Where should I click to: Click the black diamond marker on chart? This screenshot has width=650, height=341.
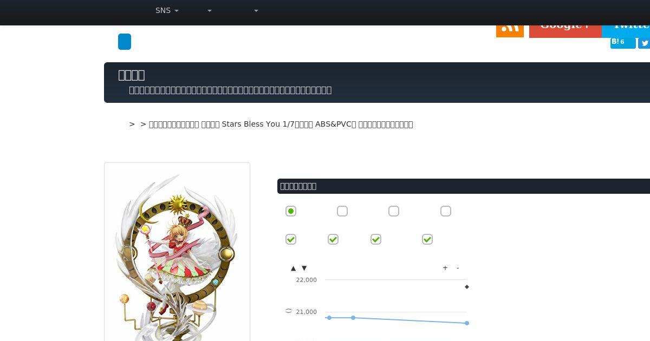point(467,287)
